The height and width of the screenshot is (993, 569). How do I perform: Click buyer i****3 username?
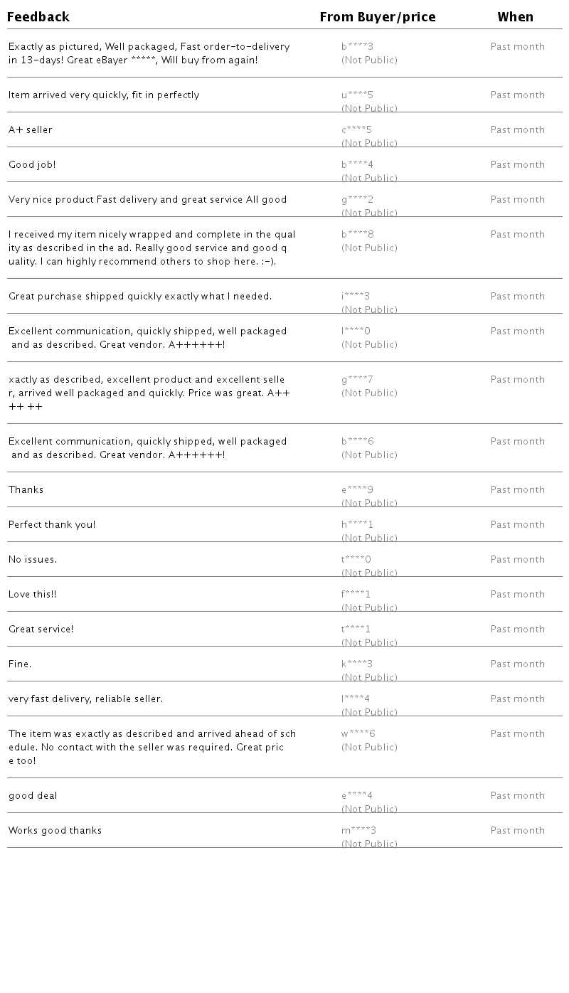tap(356, 297)
